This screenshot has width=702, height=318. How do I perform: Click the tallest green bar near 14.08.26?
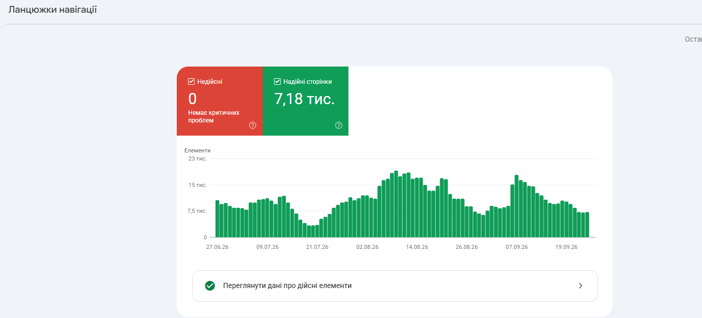tap(396, 204)
